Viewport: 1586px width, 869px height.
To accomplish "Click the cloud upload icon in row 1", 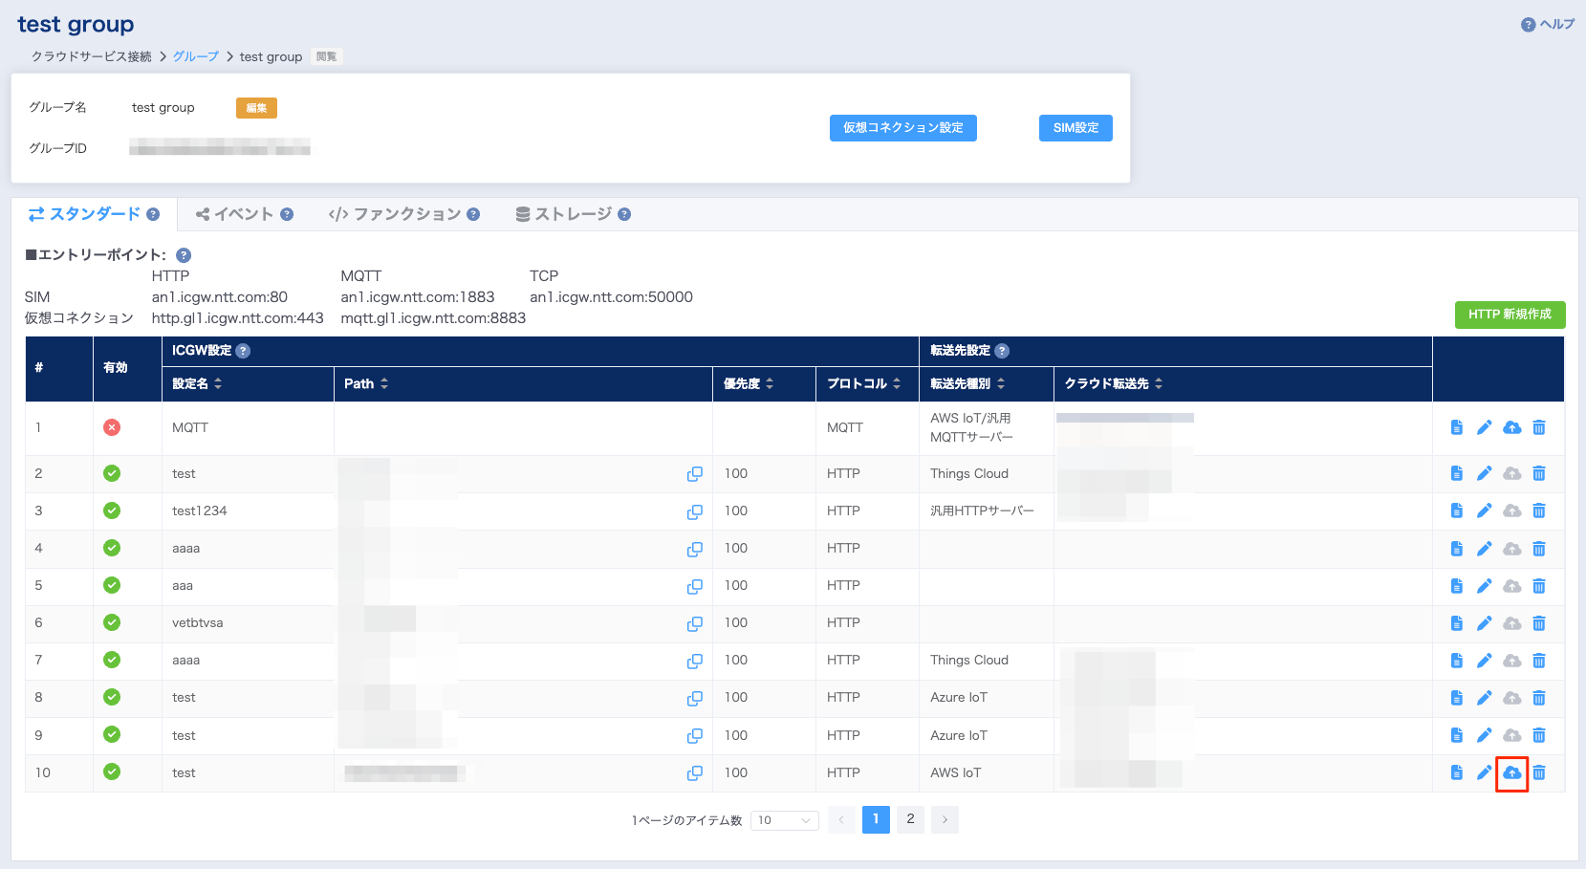I will [x=1511, y=427].
